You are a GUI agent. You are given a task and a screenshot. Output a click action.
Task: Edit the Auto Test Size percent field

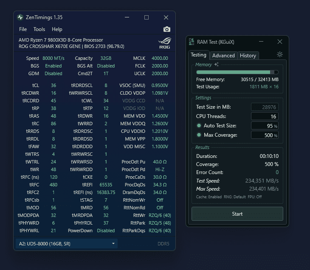265,126
